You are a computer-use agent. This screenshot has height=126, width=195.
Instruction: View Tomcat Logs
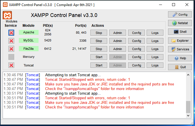(155, 65)
